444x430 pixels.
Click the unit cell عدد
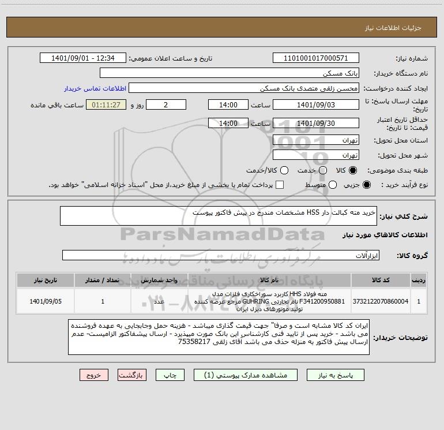click(x=159, y=301)
